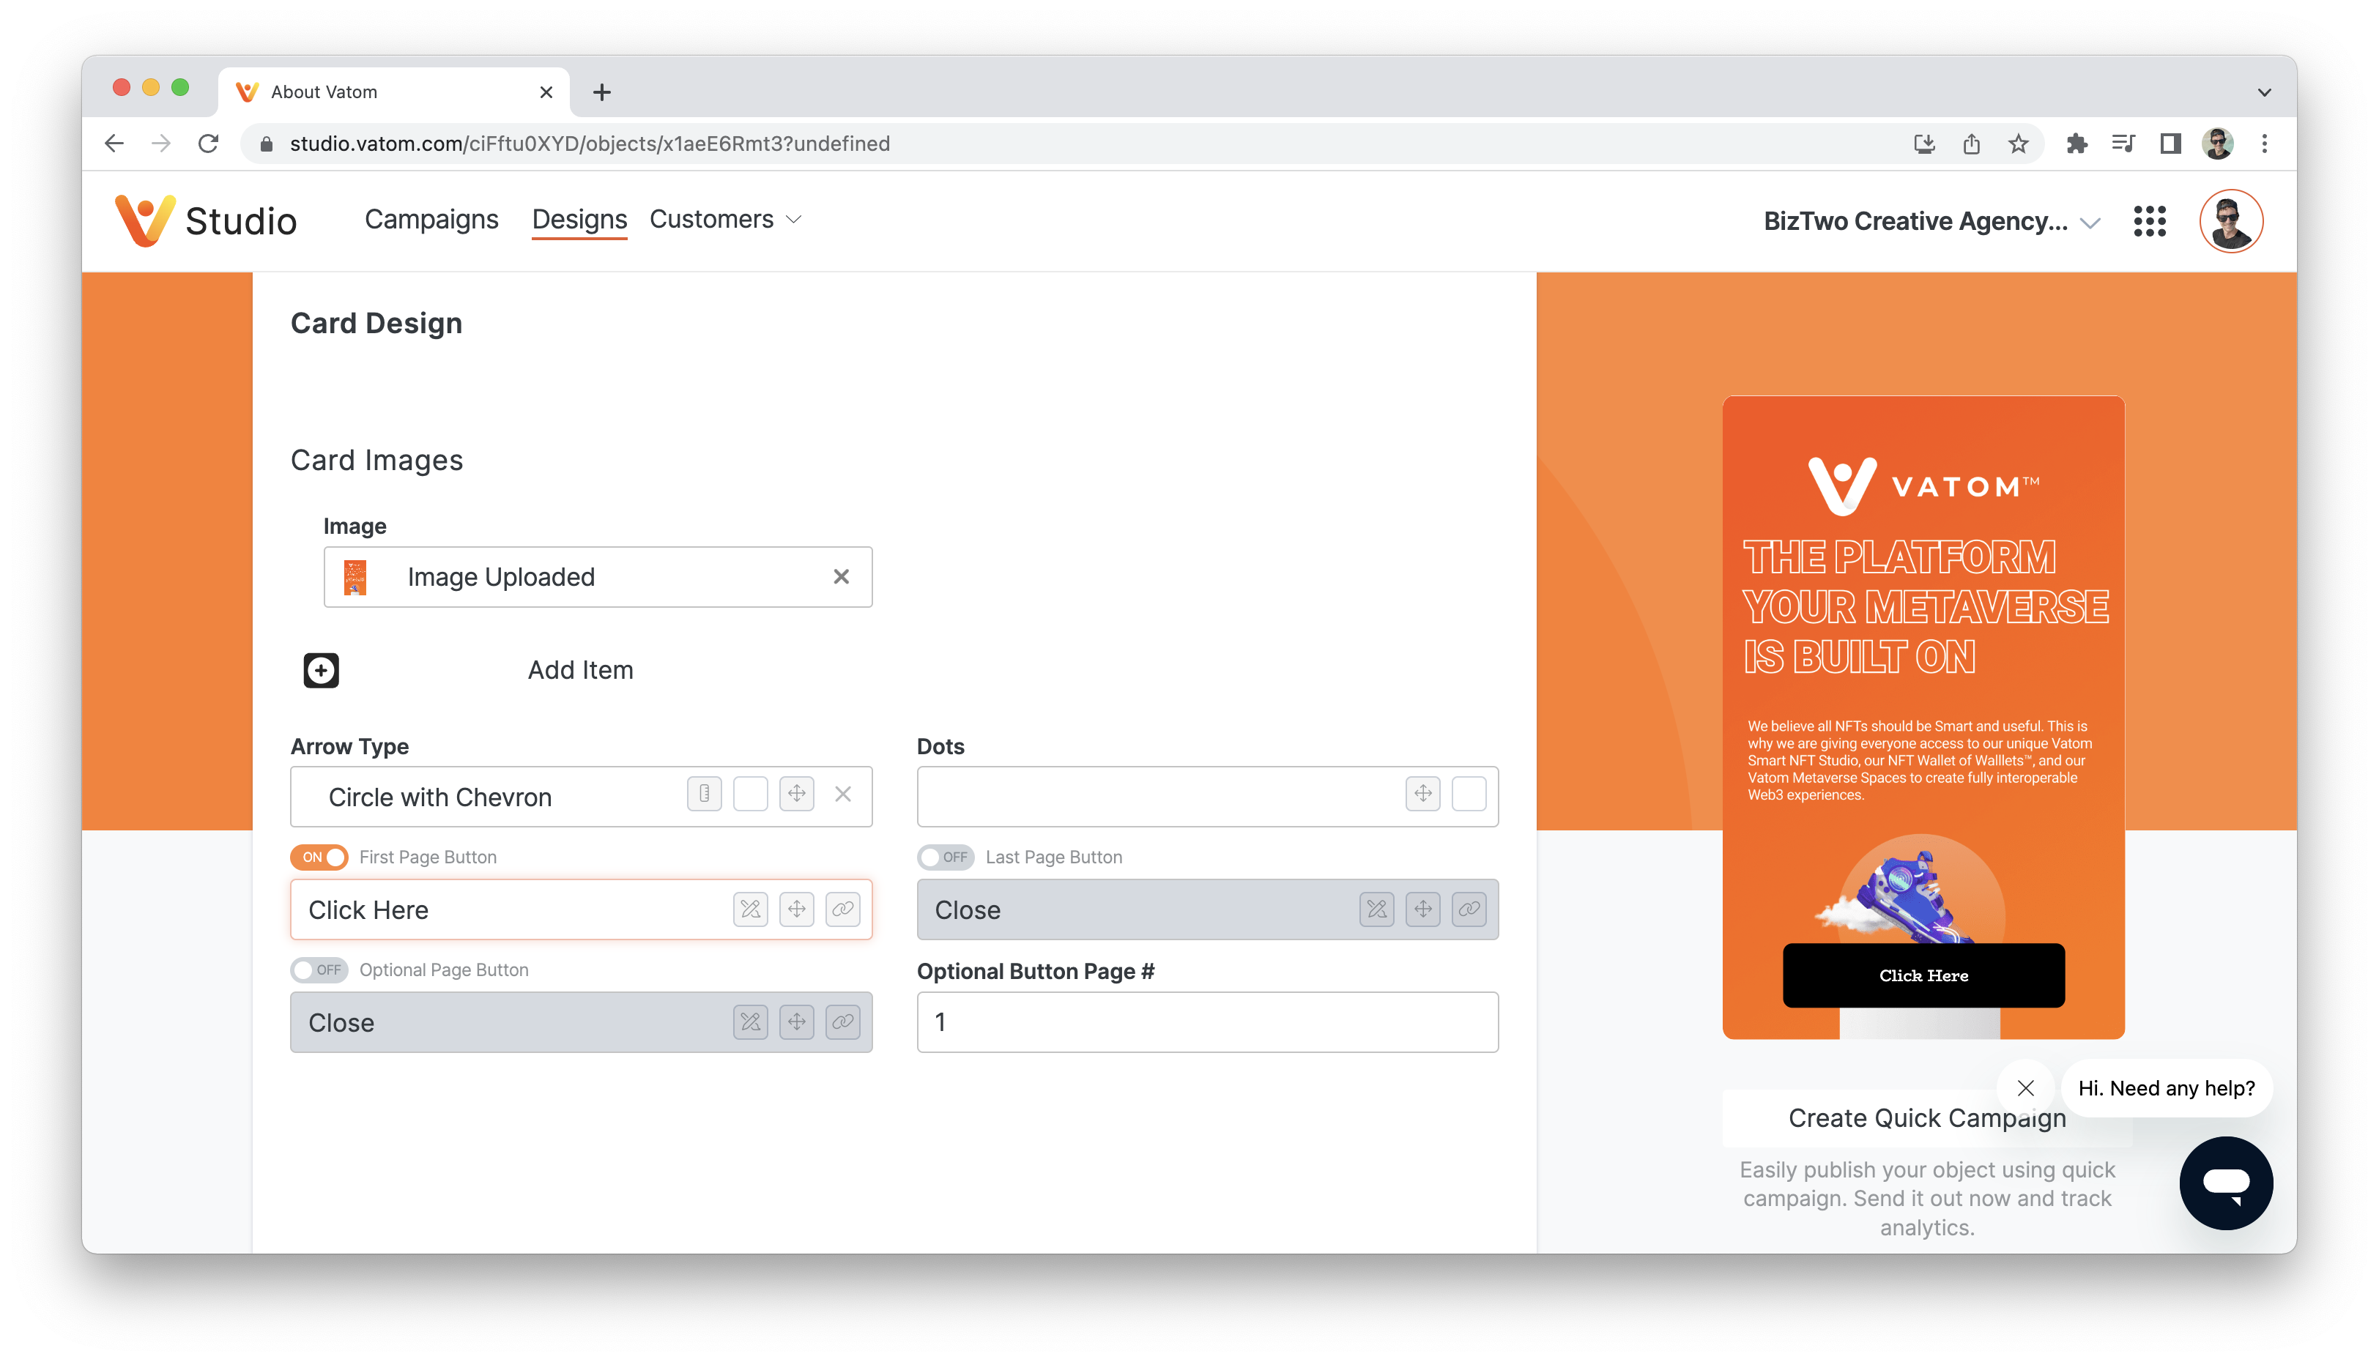Open link icon for Last Page Button
The image size is (2379, 1362).
point(1469,909)
